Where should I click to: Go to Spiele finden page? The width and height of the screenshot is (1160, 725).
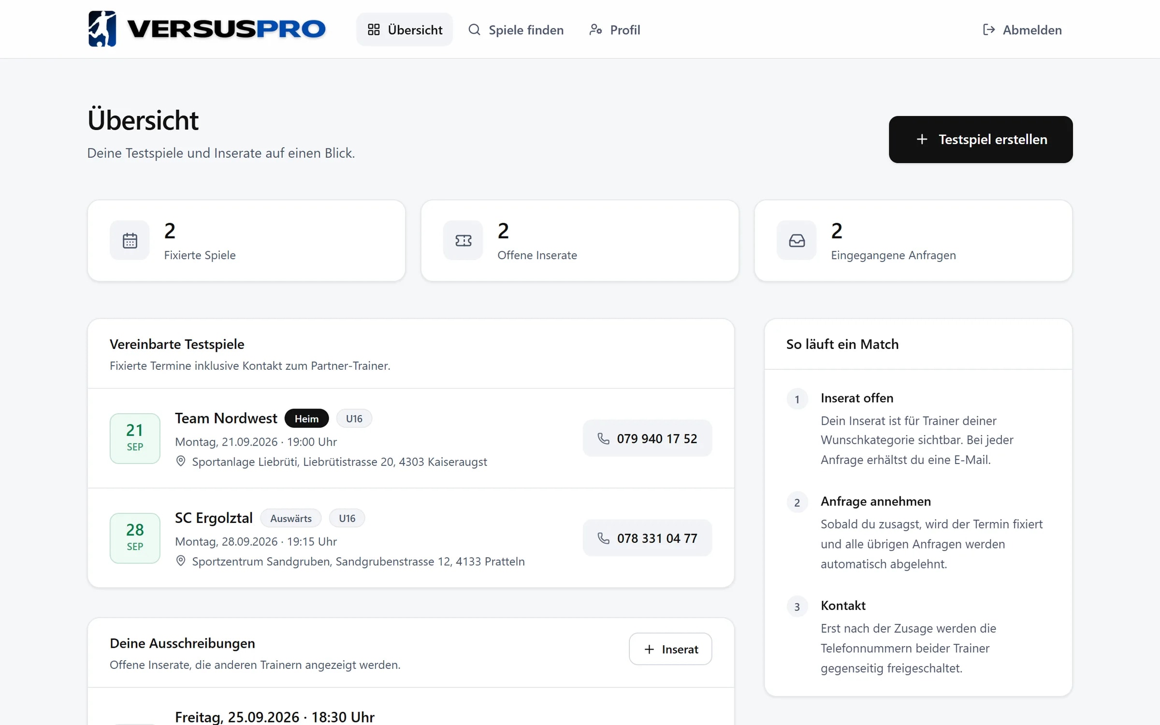[x=516, y=29]
